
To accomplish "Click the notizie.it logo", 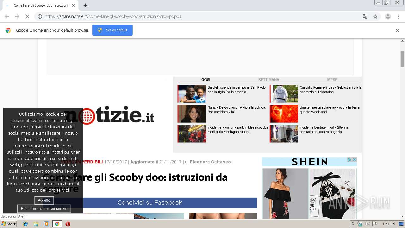I will point(109,115).
